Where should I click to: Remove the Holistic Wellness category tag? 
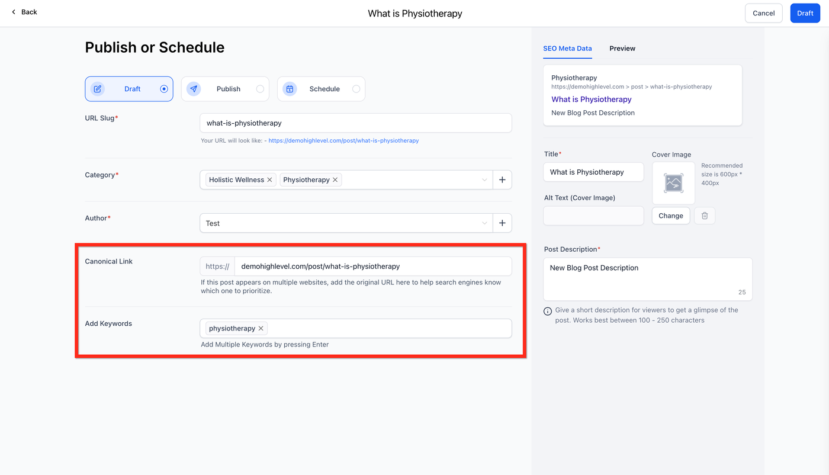pyautogui.click(x=270, y=180)
